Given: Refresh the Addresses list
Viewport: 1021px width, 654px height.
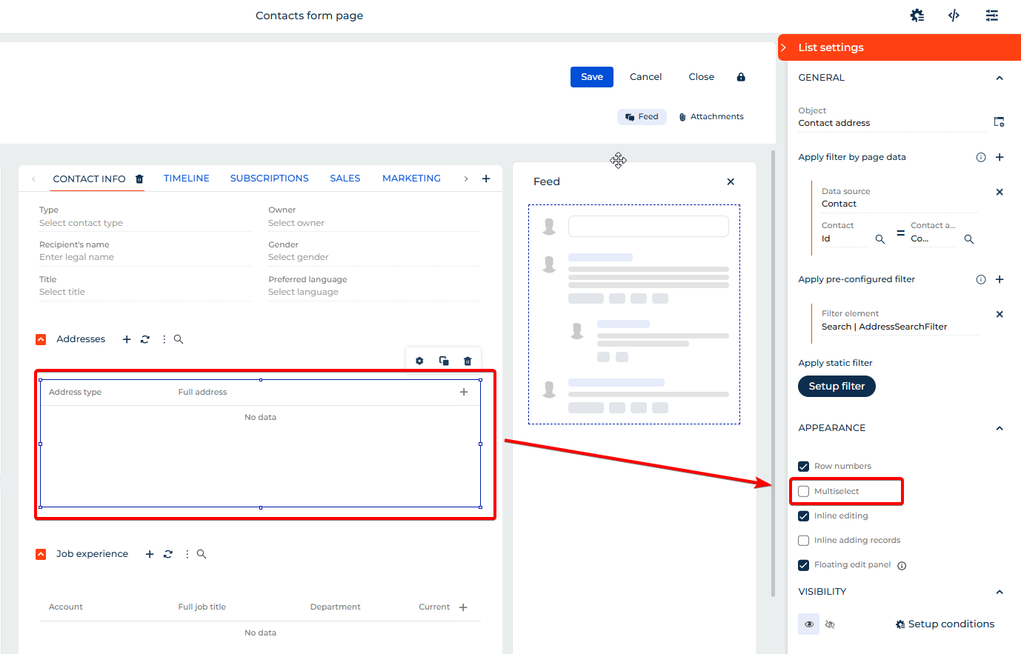Looking at the screenshot, I should 145,339.
